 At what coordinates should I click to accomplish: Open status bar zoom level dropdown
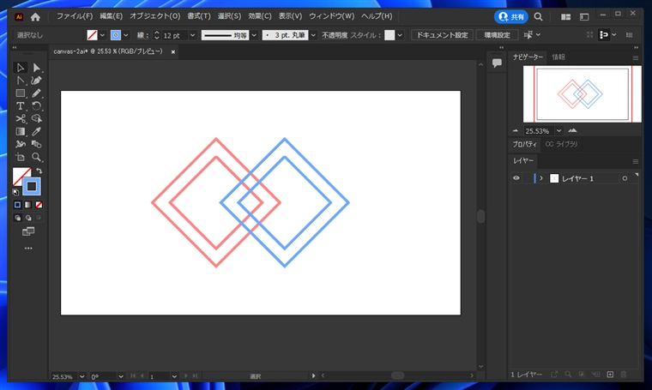81,376
